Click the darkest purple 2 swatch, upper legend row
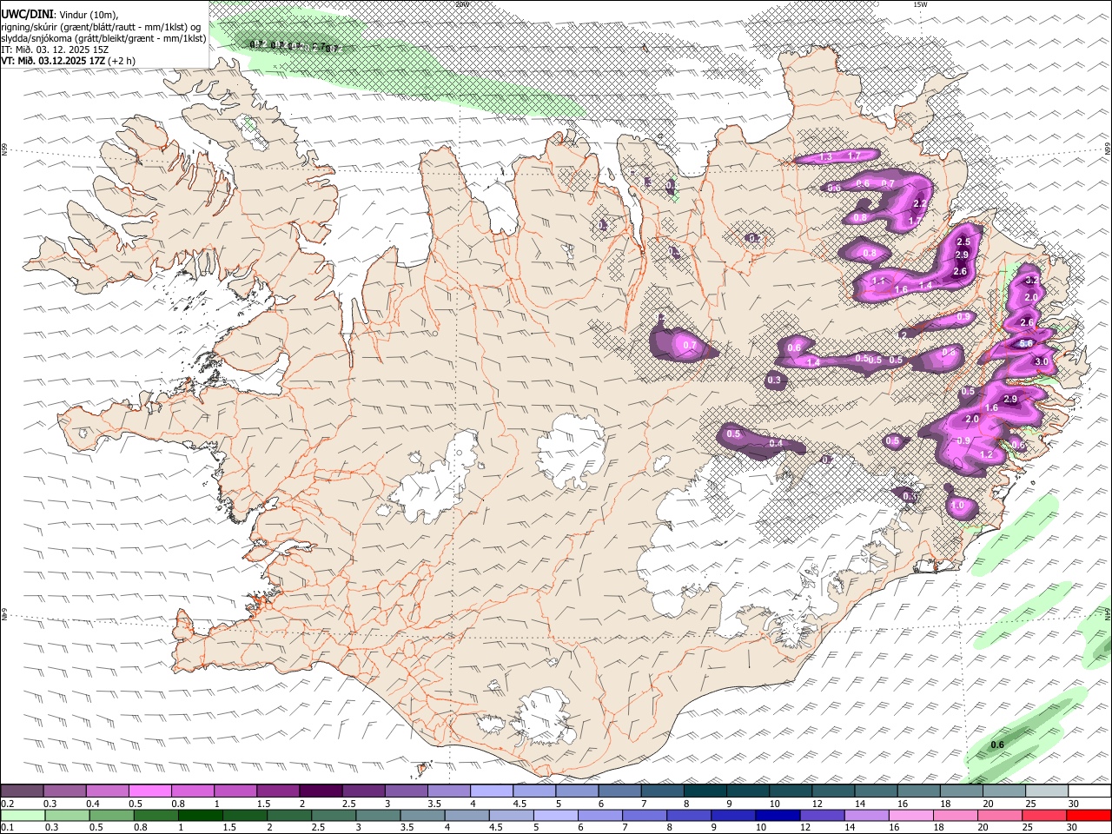The height and width of the screenshot is (834, 1112). point(321,791)
